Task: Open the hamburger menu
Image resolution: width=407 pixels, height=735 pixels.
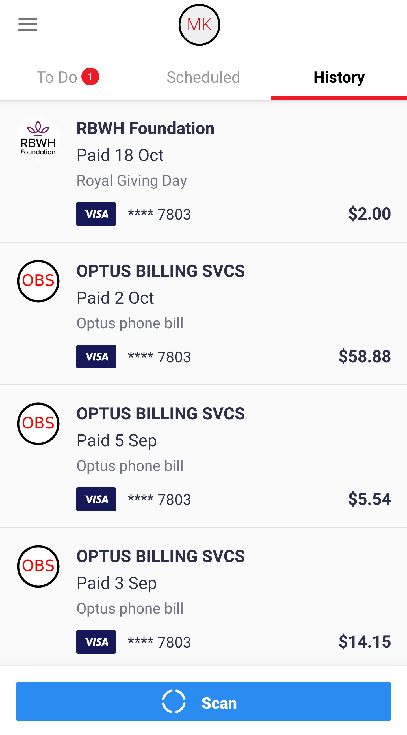Action: 28,25
